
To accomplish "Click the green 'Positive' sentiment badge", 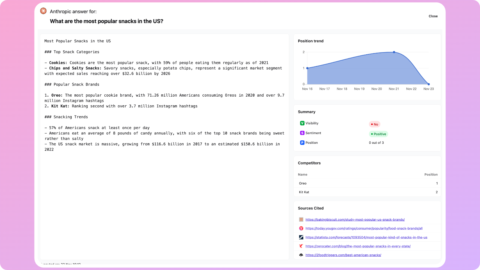I will tap(378, 134).
